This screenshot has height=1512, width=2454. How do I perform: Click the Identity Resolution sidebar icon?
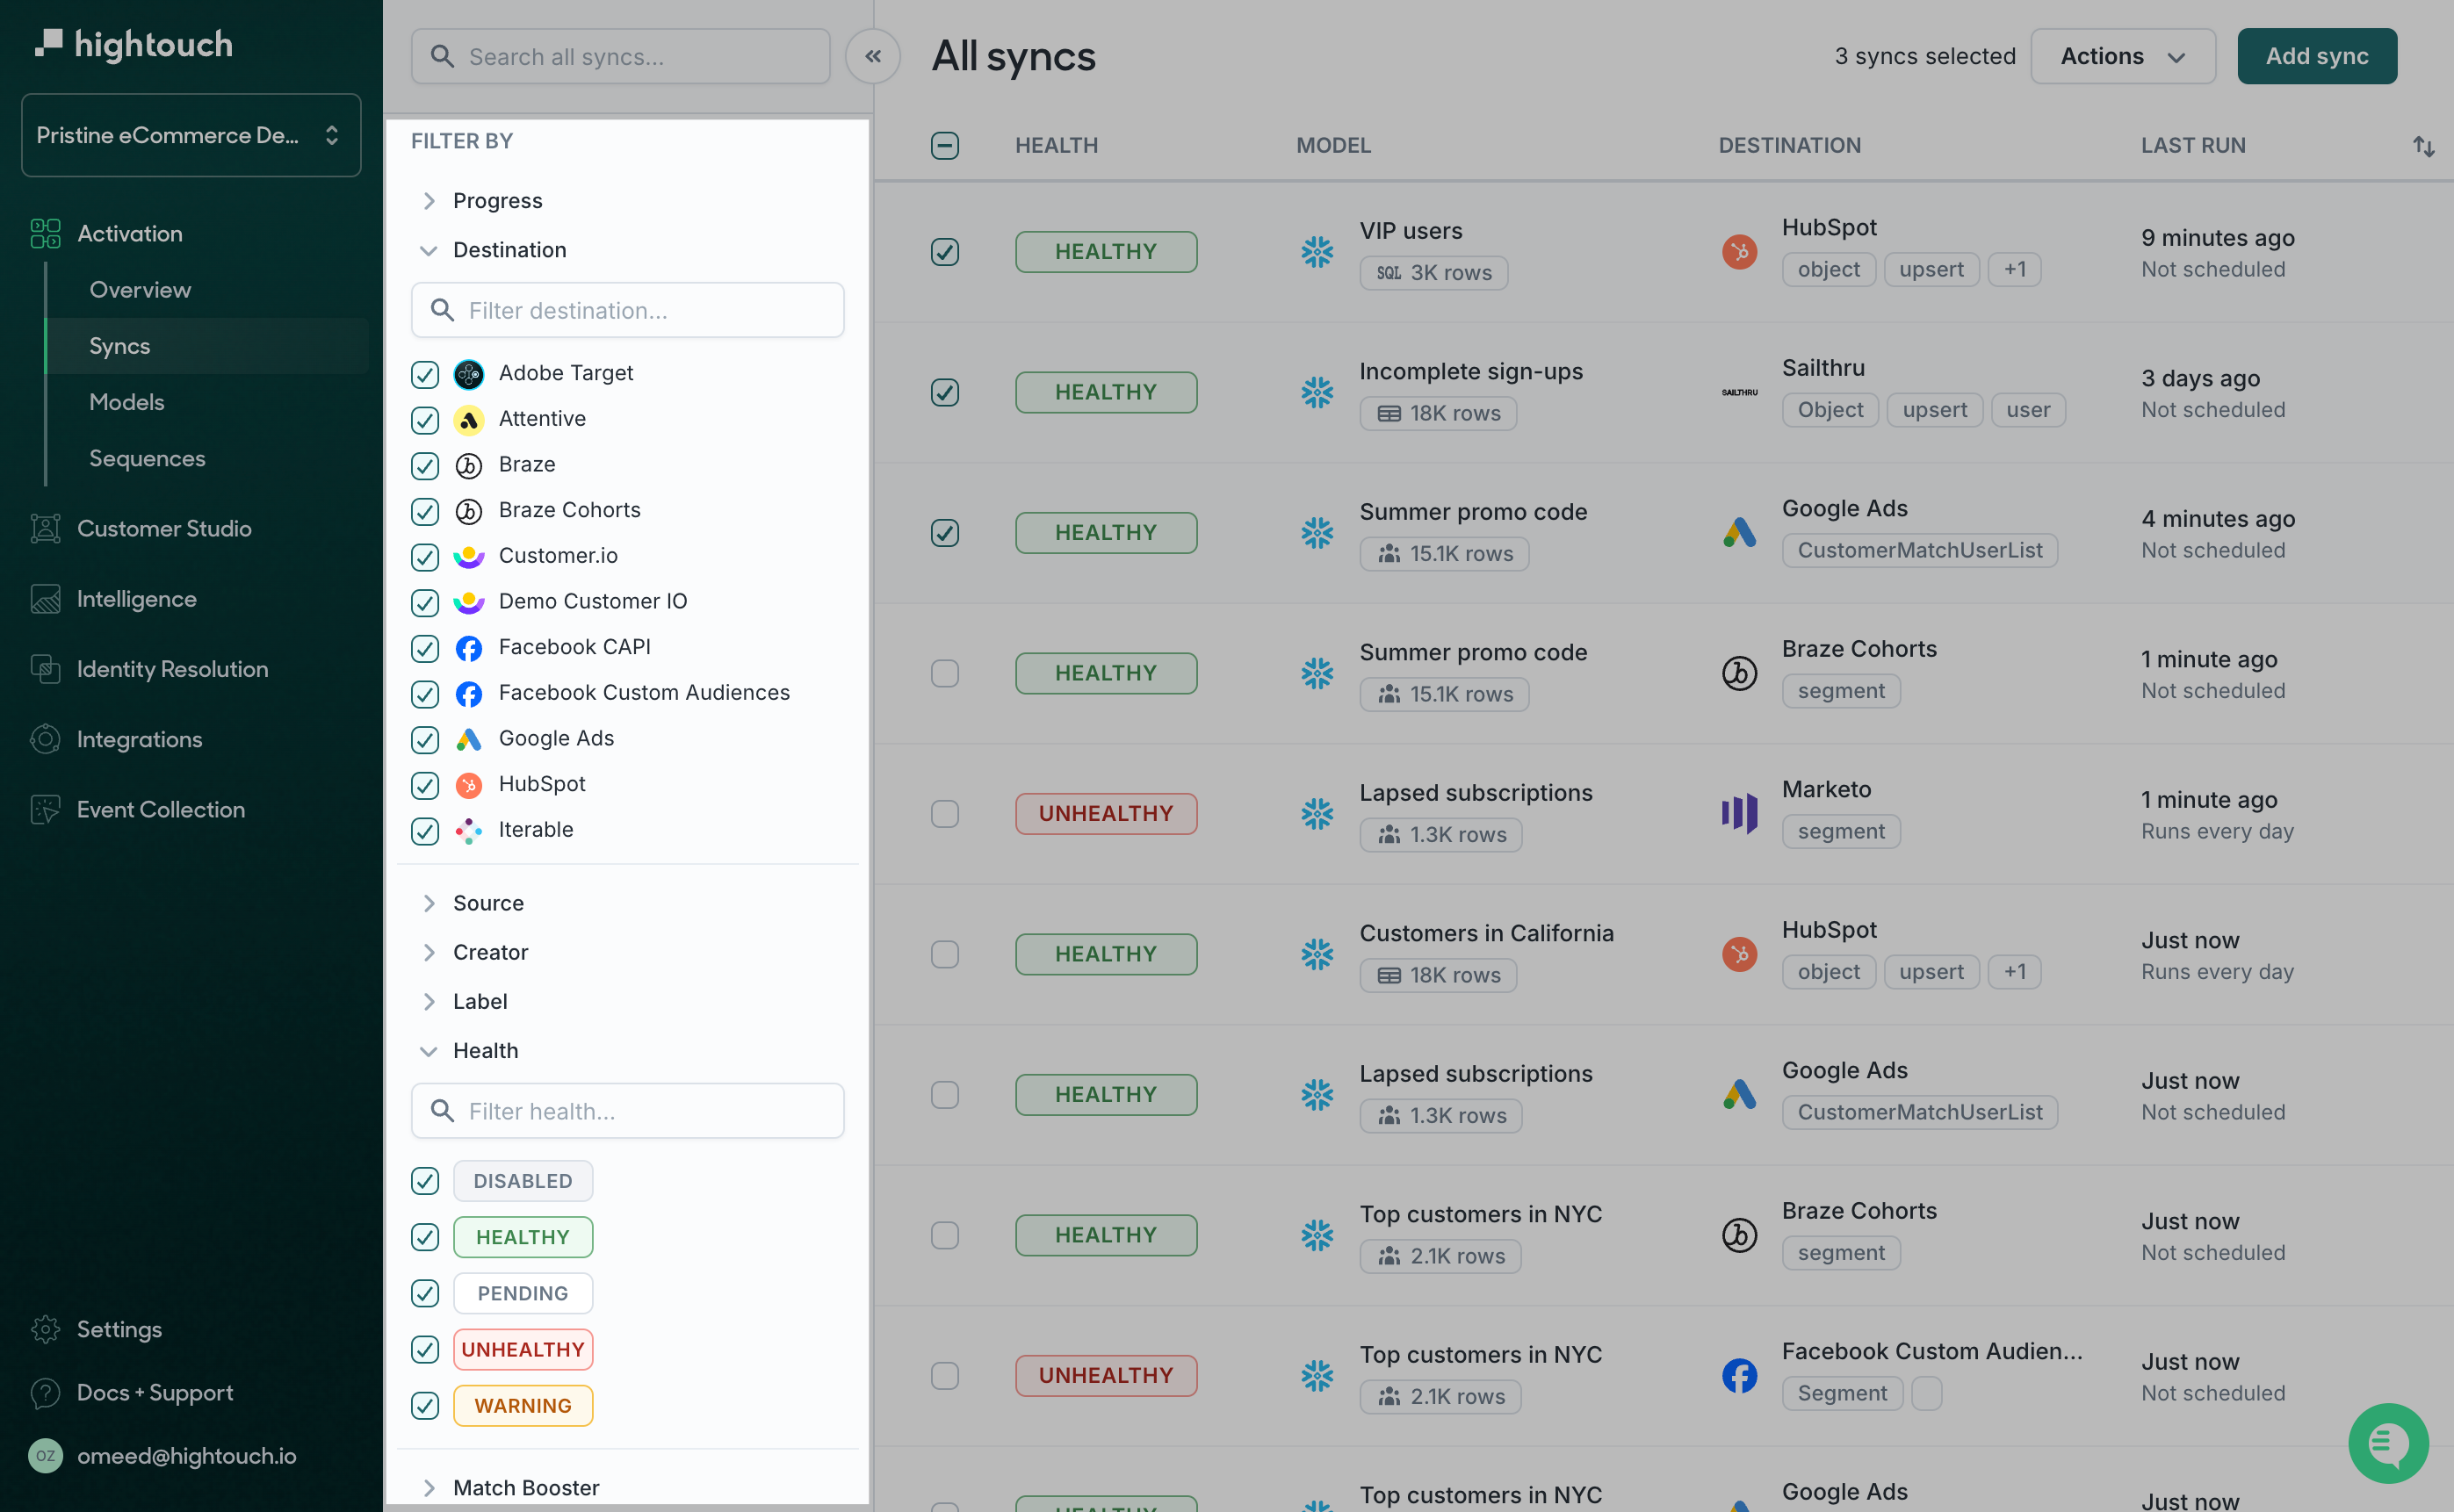pos(45,669)
